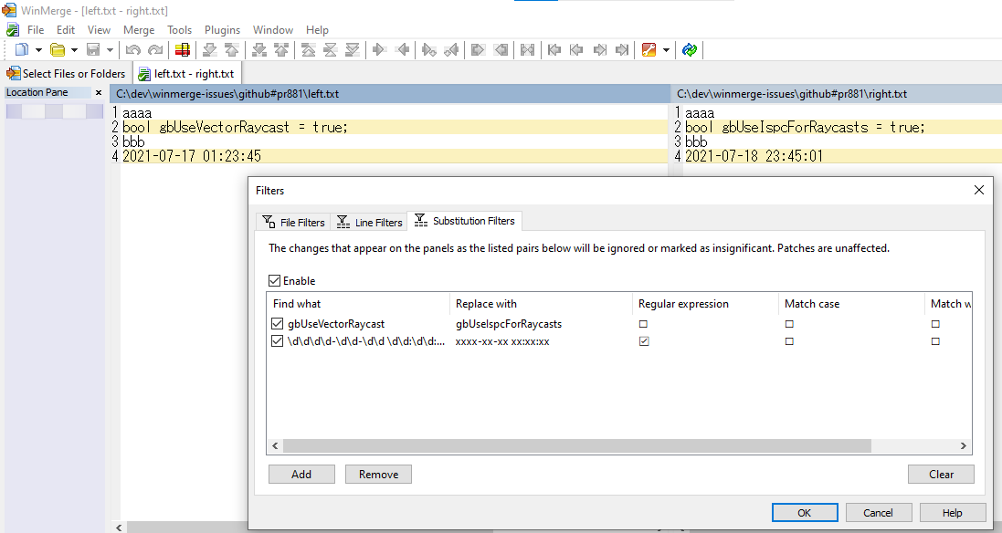Open the Options wrench icon
The width and height of the screenshot is (1002, 533).
[649, 50]
